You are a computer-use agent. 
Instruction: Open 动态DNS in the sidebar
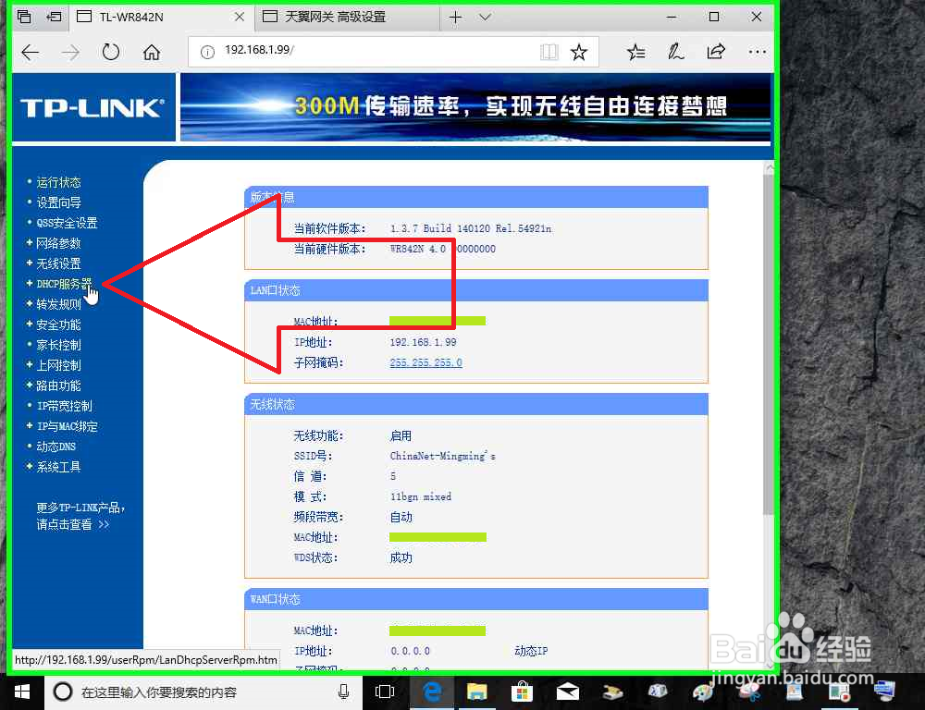55,447
